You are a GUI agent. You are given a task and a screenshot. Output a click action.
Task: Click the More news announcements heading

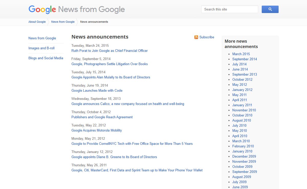point(241,44)
